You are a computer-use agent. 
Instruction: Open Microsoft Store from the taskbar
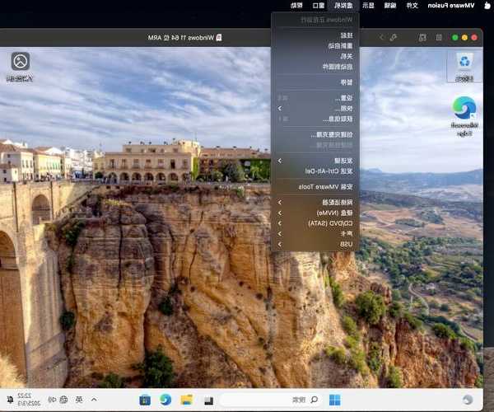click(145, 400)
